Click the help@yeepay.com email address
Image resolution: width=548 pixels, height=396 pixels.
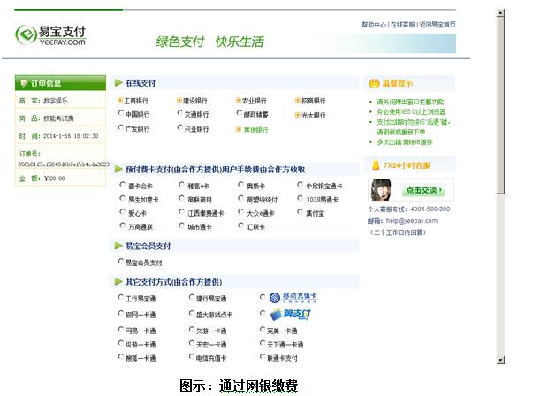(x=412, y=221)
